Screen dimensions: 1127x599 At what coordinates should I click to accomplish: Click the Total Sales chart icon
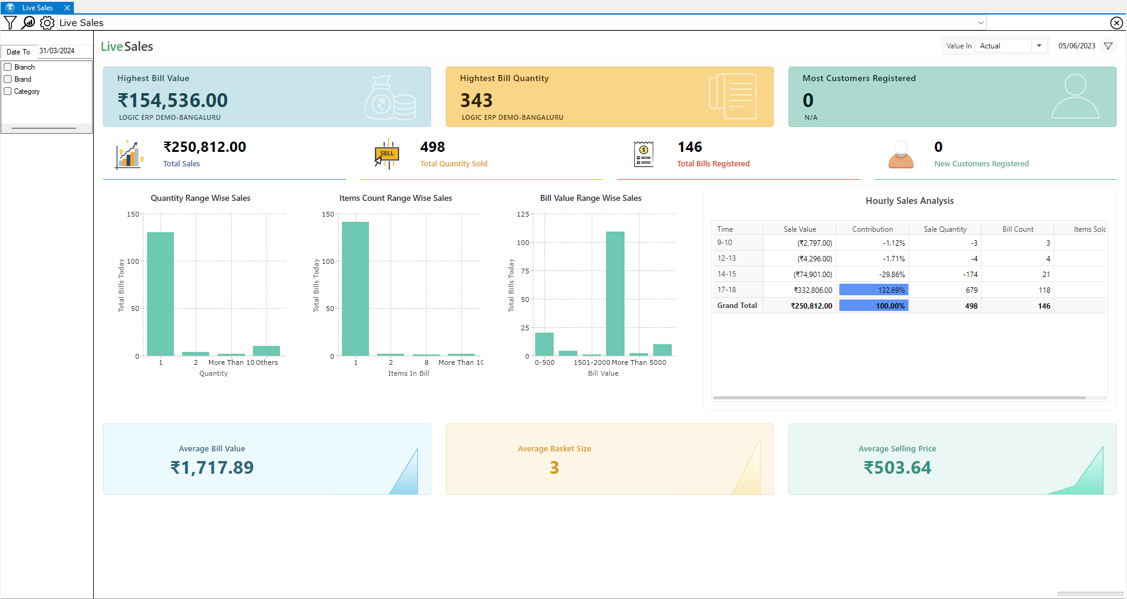[x=129, y=154]
